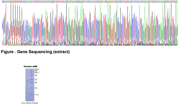
Task: Click the 33 marker label
Action: point(36,80)
